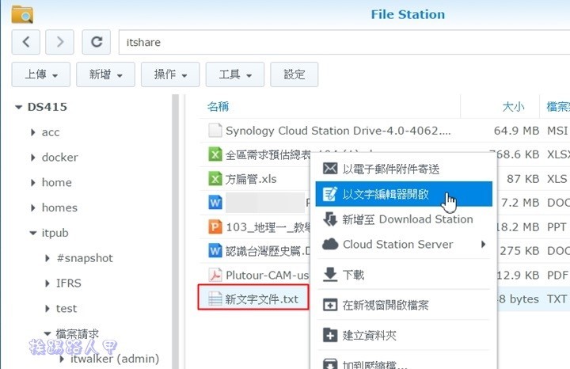Go back with the left arrow button

coord(26,41)
